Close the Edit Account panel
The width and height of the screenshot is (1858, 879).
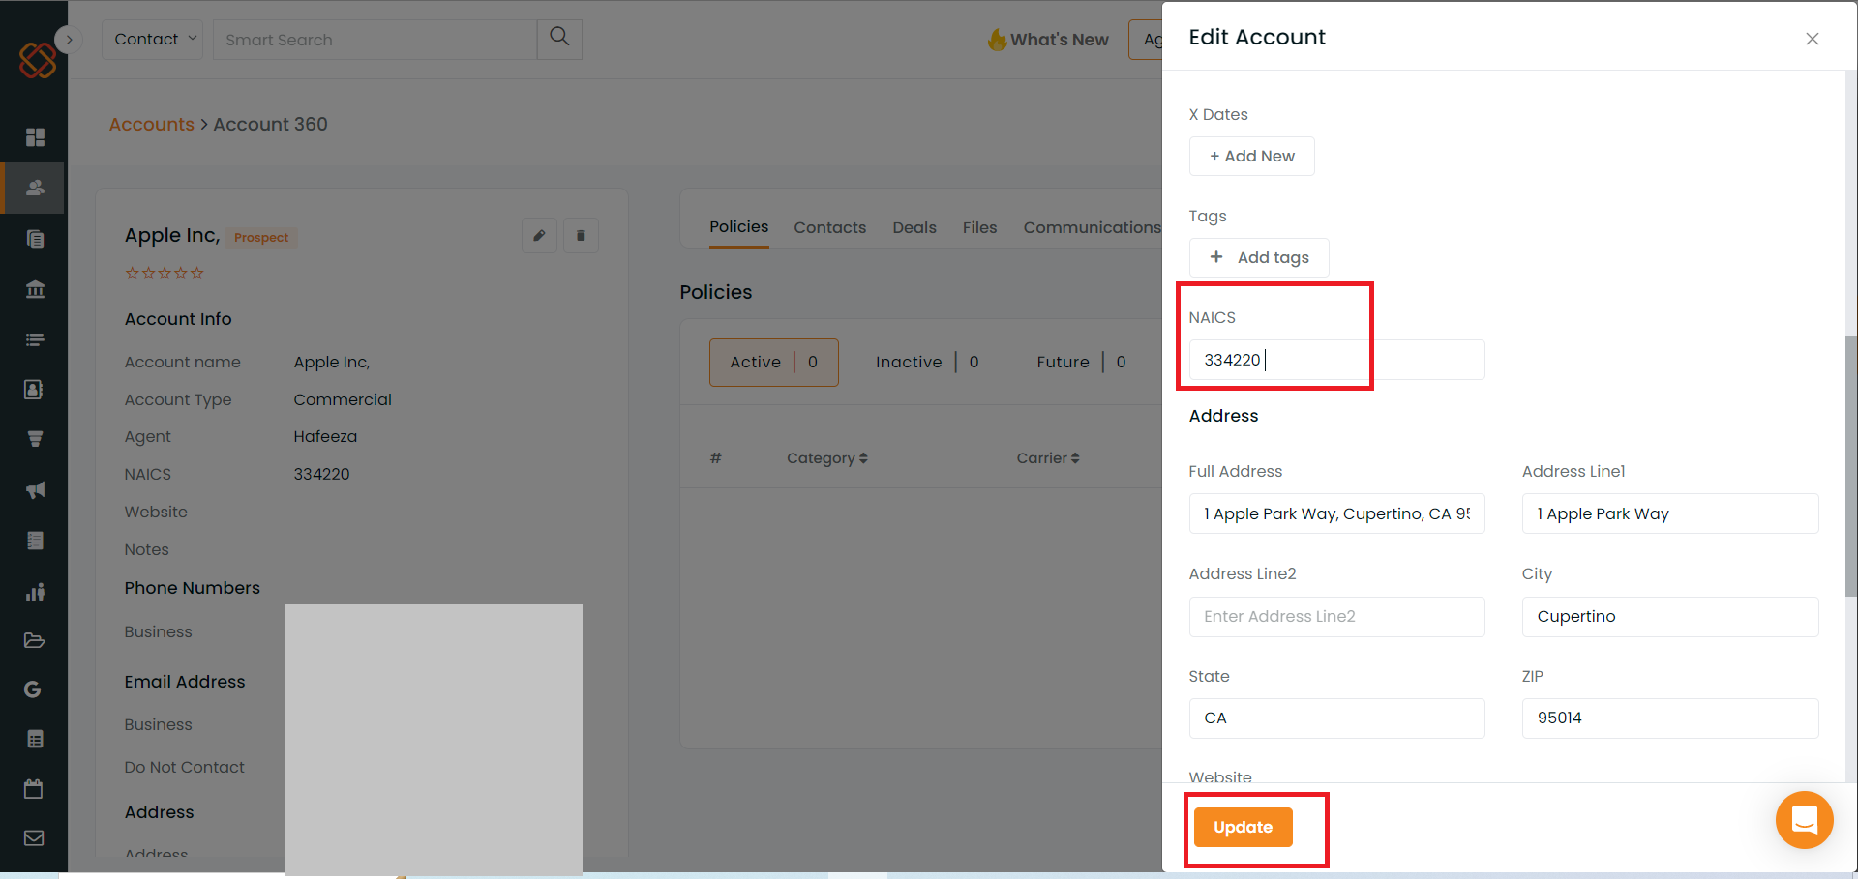coord(1813,39)
